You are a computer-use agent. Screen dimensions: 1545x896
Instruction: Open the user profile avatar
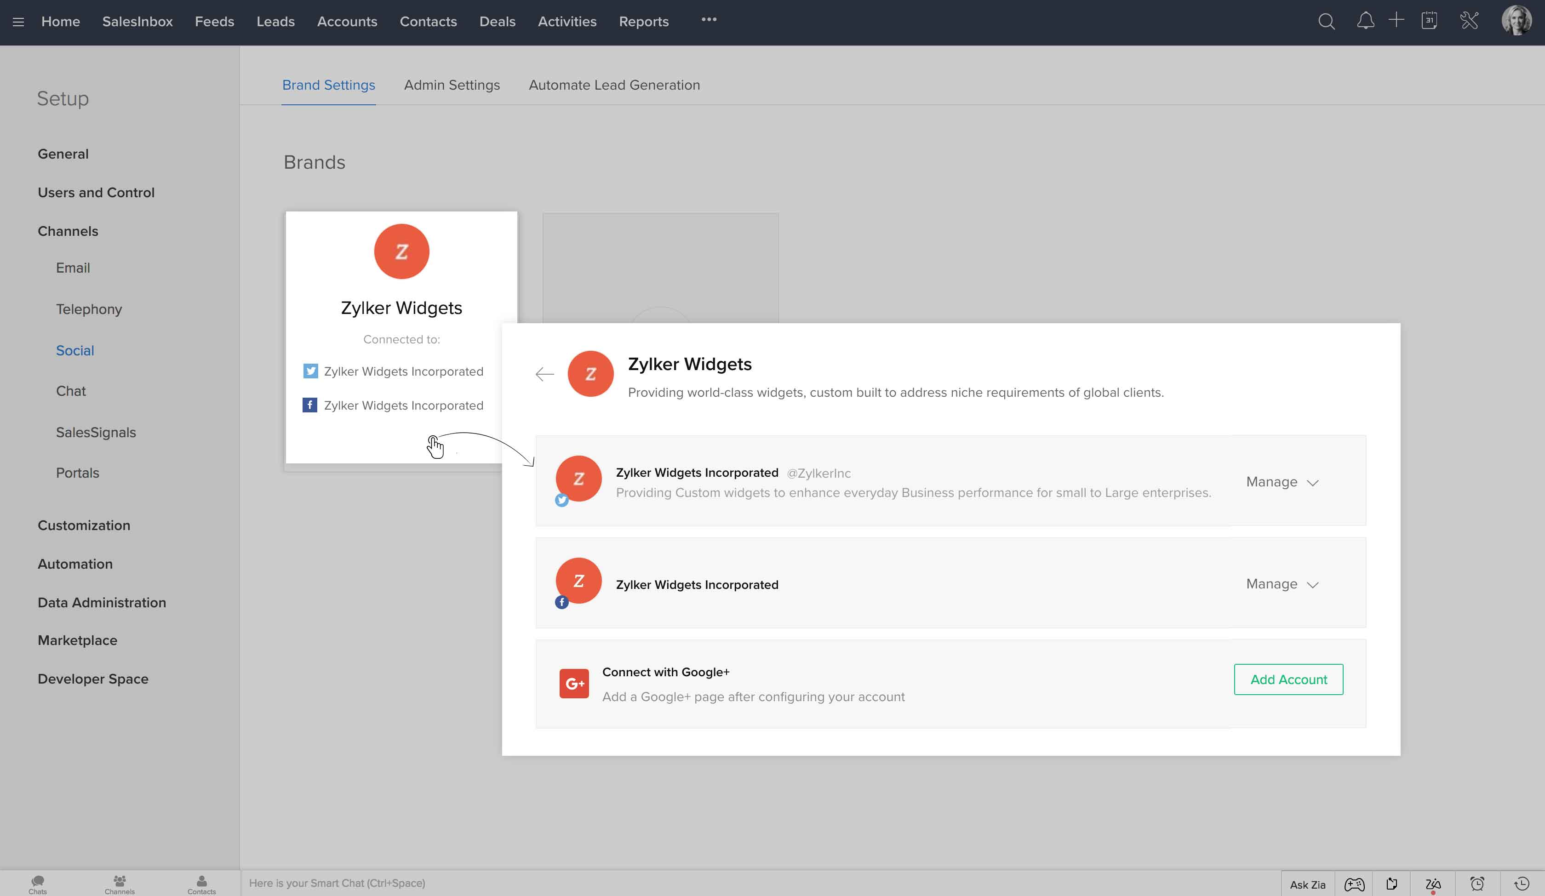(1517, 20)
